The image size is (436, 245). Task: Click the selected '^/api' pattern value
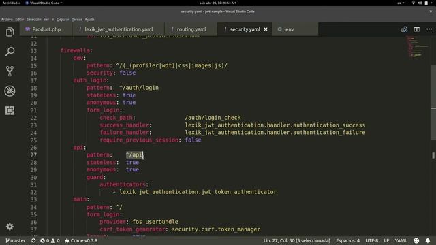pyautogui.click(x=134, y=154)
